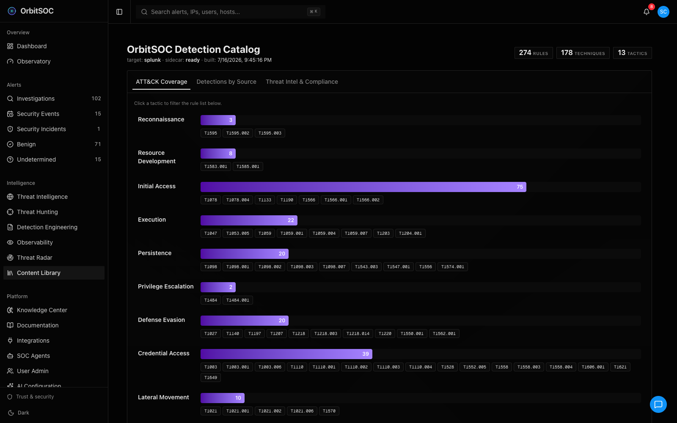Viewport: 677px width, 423px height.
Task: Open the chat support bubble
Action: pyautogui.click(x=658, y=404)
